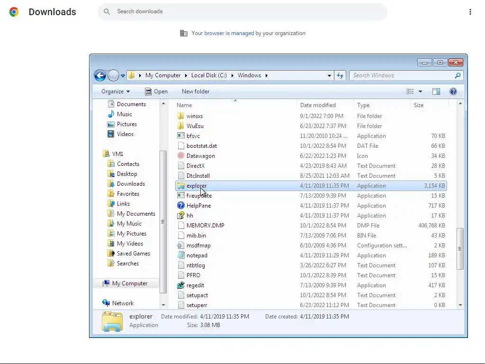Click Local Disk (C:) breadcrumb
This screenshot has height=364, width=485.
point(209,75)
